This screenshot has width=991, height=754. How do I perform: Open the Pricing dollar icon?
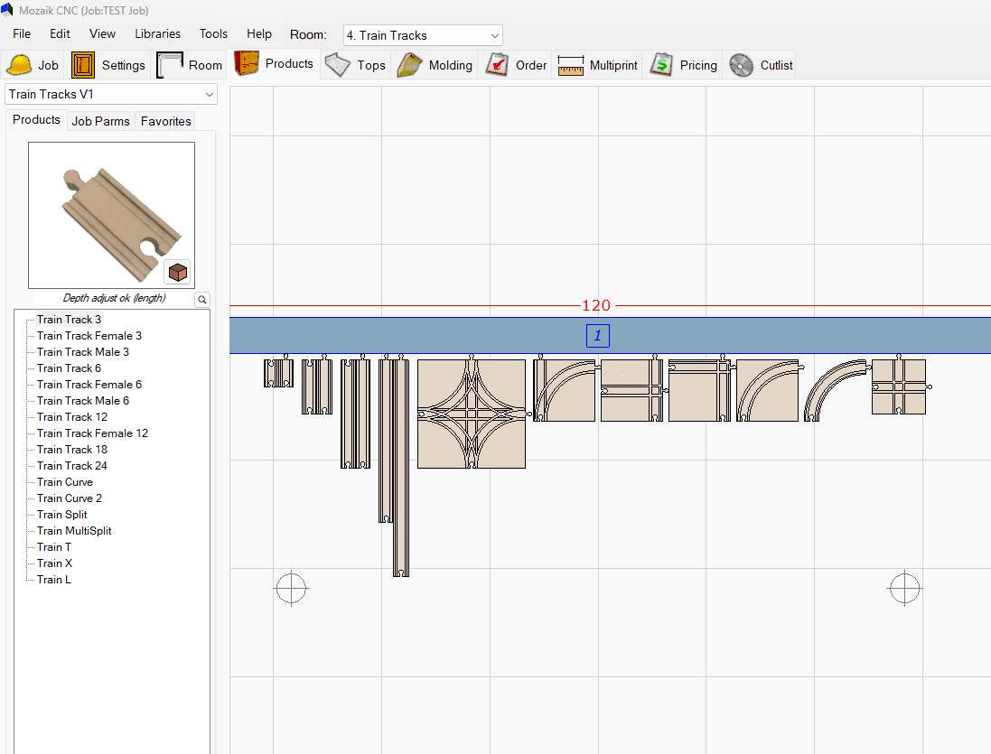pyautogui.click(x=661, y=65)
